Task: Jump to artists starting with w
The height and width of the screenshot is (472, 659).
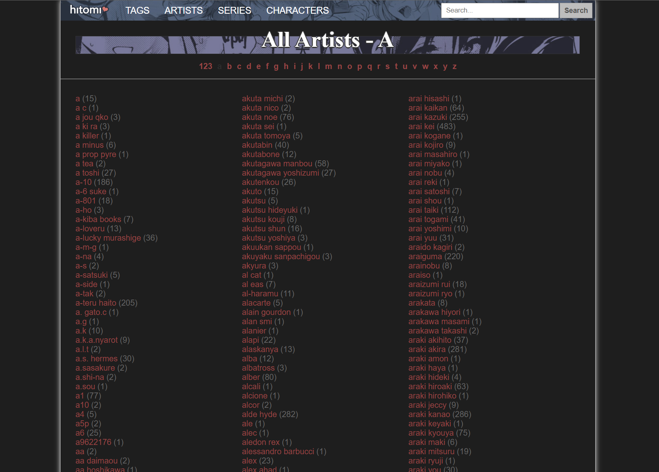Action: [x=425, y=67]
